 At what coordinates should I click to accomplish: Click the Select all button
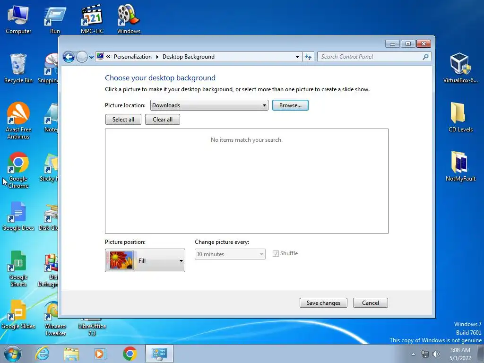pos(123,120)
